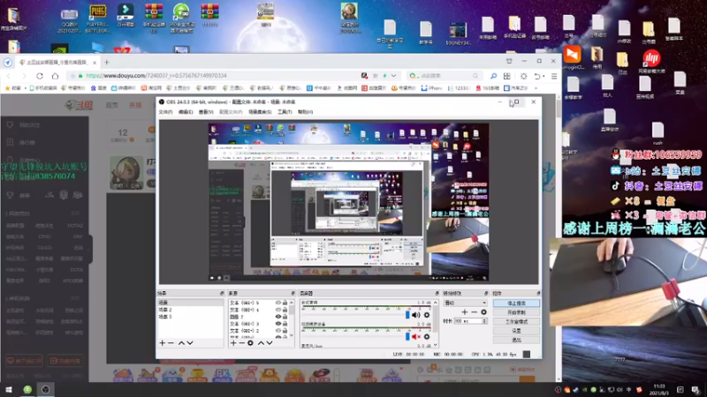Toggle visibility of source 文本 (GDI+) 4
This screenshot has width=707, height=397.
(x=278, y=310)
